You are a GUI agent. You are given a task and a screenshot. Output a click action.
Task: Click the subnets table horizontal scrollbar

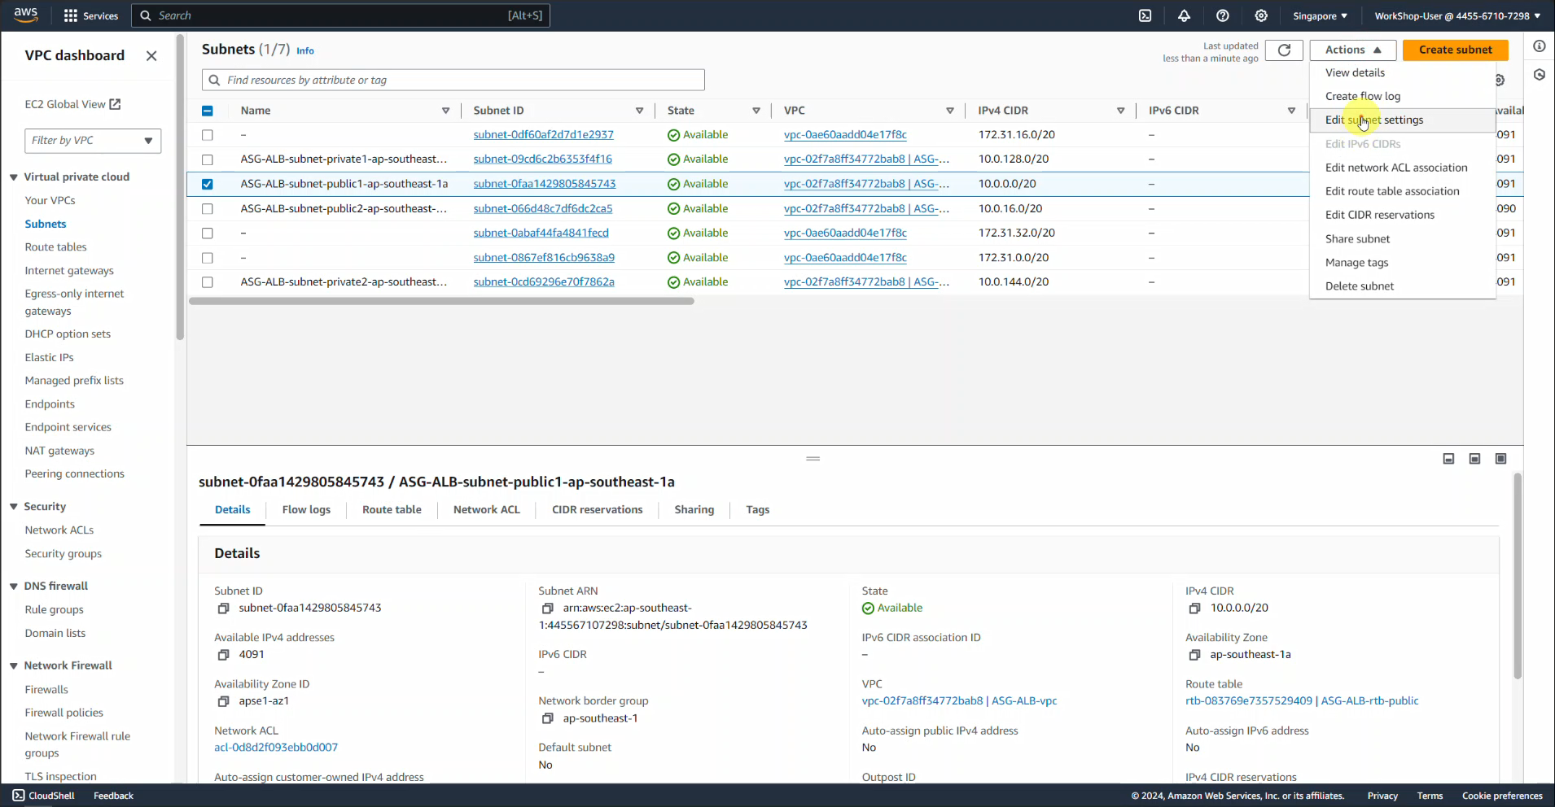pos(441,301)
